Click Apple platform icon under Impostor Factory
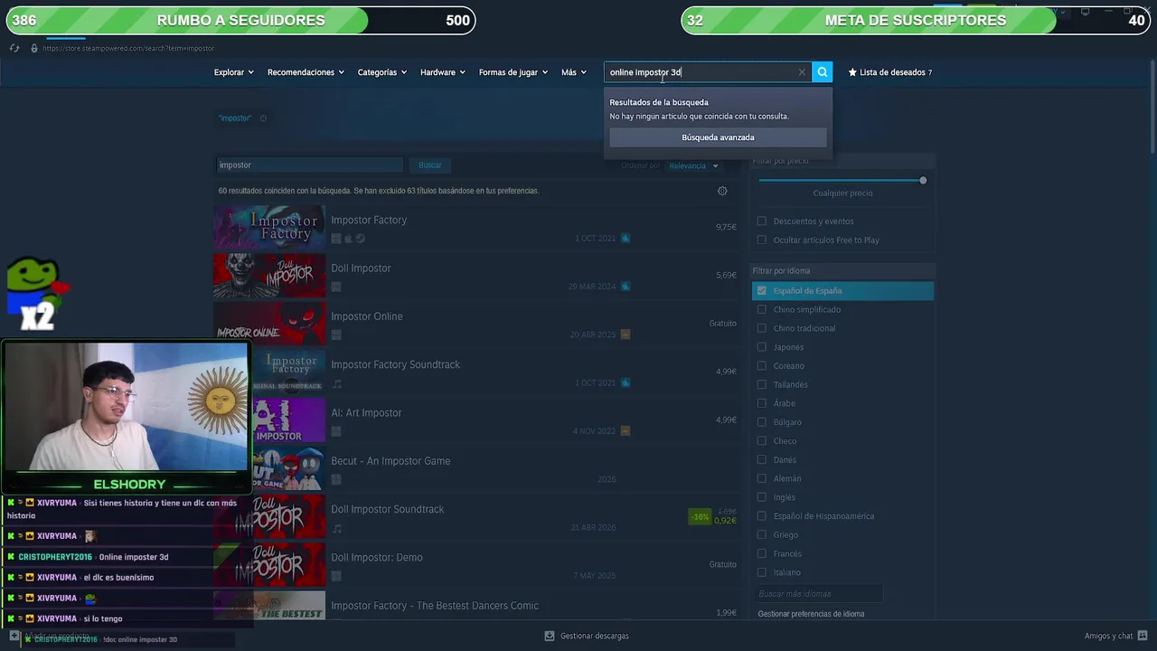 pyautogui.click(x=348, y=239)
